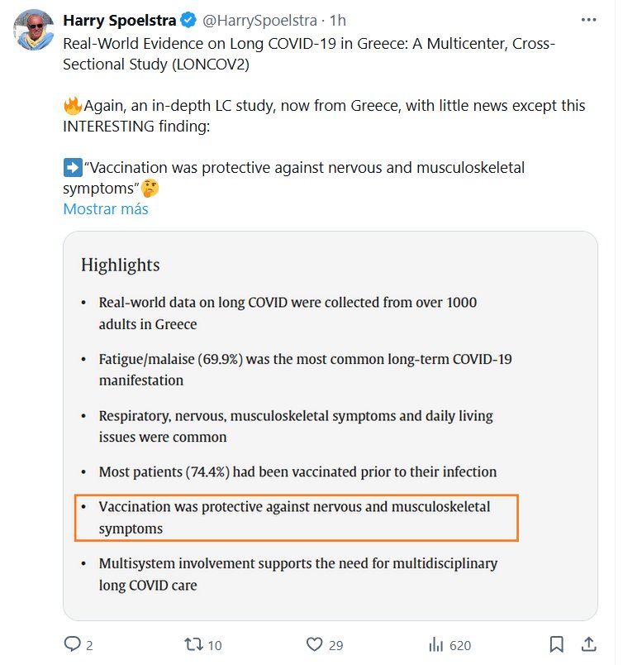Screen dimensions: 623x665
Task: Expand tweet with Mostrar más
Action: click(106, 208)
